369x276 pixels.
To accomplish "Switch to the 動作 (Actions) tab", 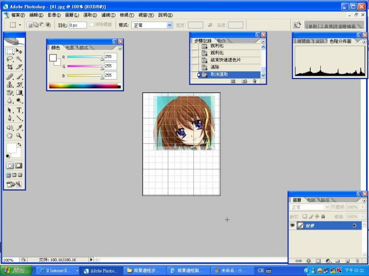I will click(222, 41).
